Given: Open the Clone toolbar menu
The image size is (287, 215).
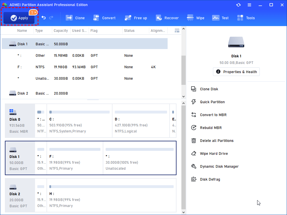Looking at the screenshot, I should 75,18.
